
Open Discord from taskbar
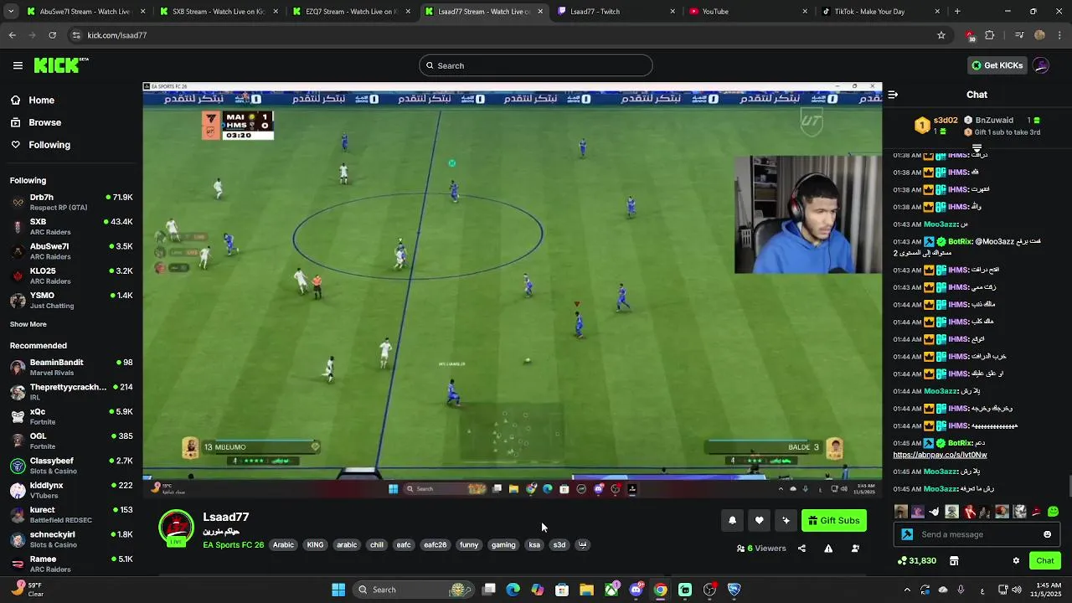coord(636,590)
